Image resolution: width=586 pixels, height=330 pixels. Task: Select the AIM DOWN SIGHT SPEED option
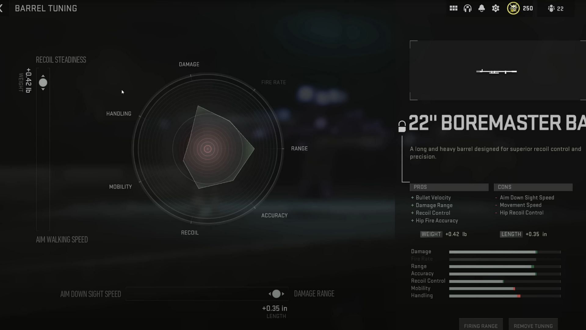[91, 294]
